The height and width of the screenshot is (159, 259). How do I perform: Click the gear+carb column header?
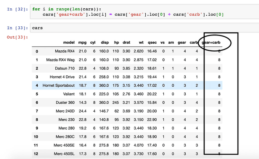pyautogui.click(x=211, y=42)
